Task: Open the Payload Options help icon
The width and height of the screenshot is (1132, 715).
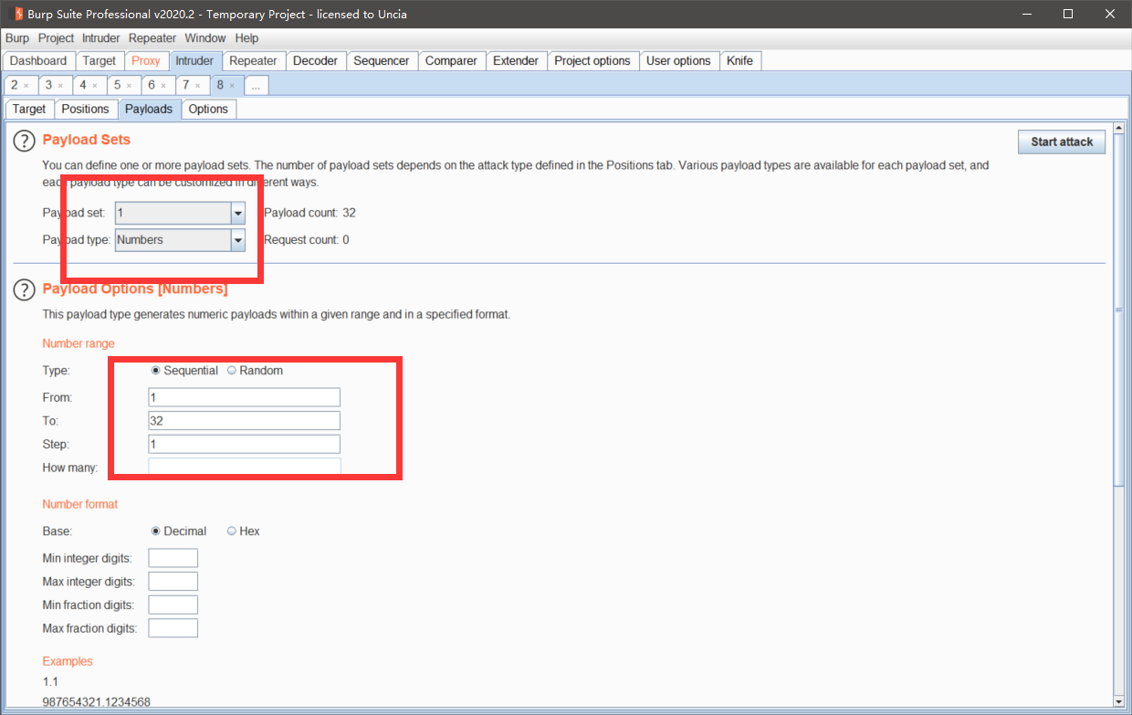Action: click(25, 290)
